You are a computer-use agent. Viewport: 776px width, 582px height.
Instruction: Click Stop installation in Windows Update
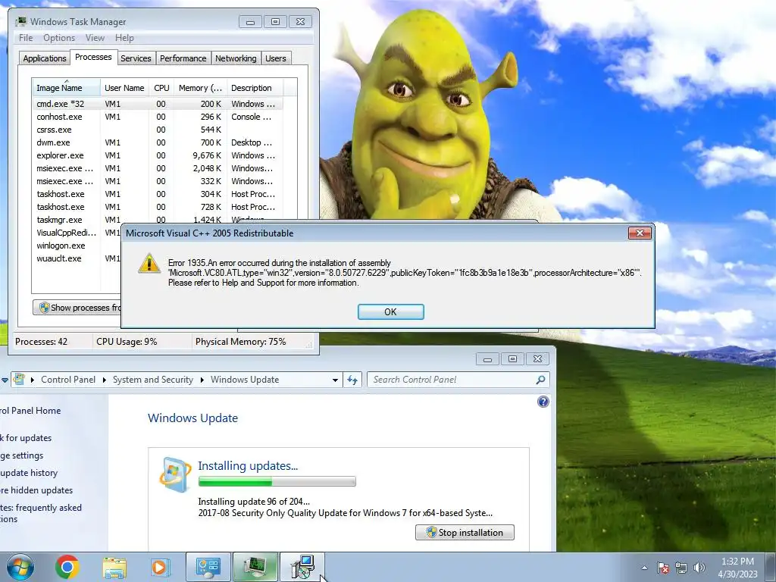pyautogui.click(x=465, y=533)
